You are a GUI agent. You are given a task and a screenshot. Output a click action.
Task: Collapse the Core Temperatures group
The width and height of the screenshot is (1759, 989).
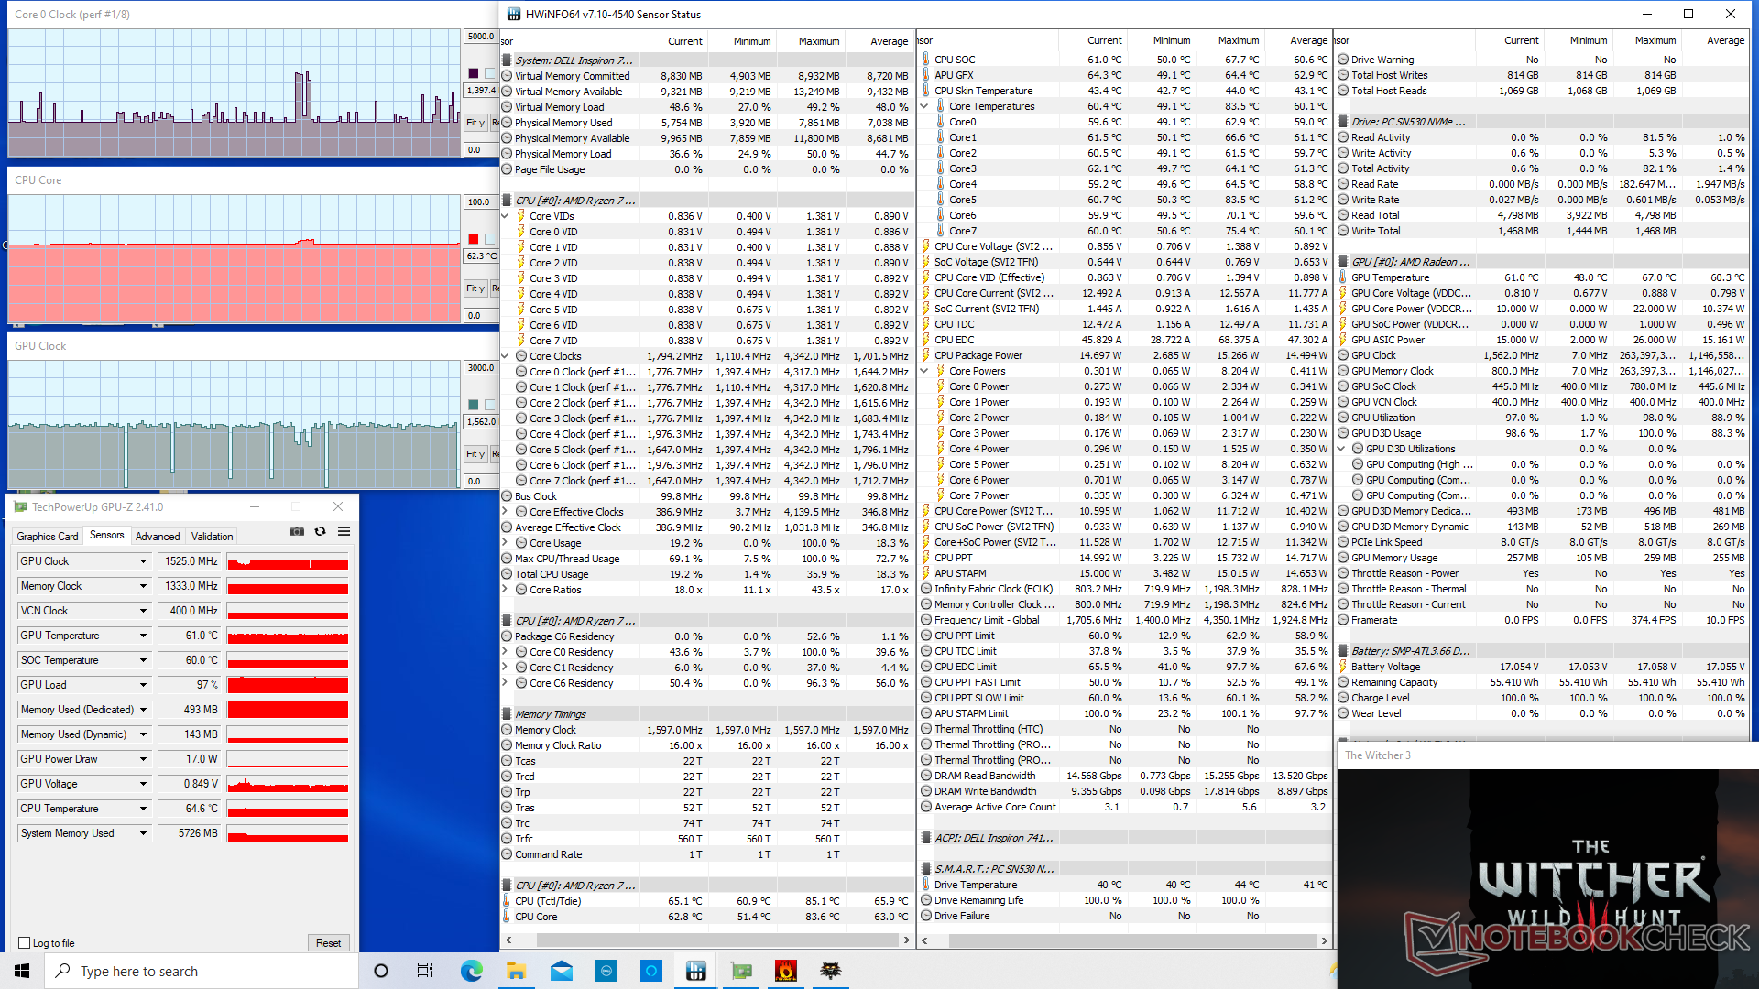coord(924,106)
